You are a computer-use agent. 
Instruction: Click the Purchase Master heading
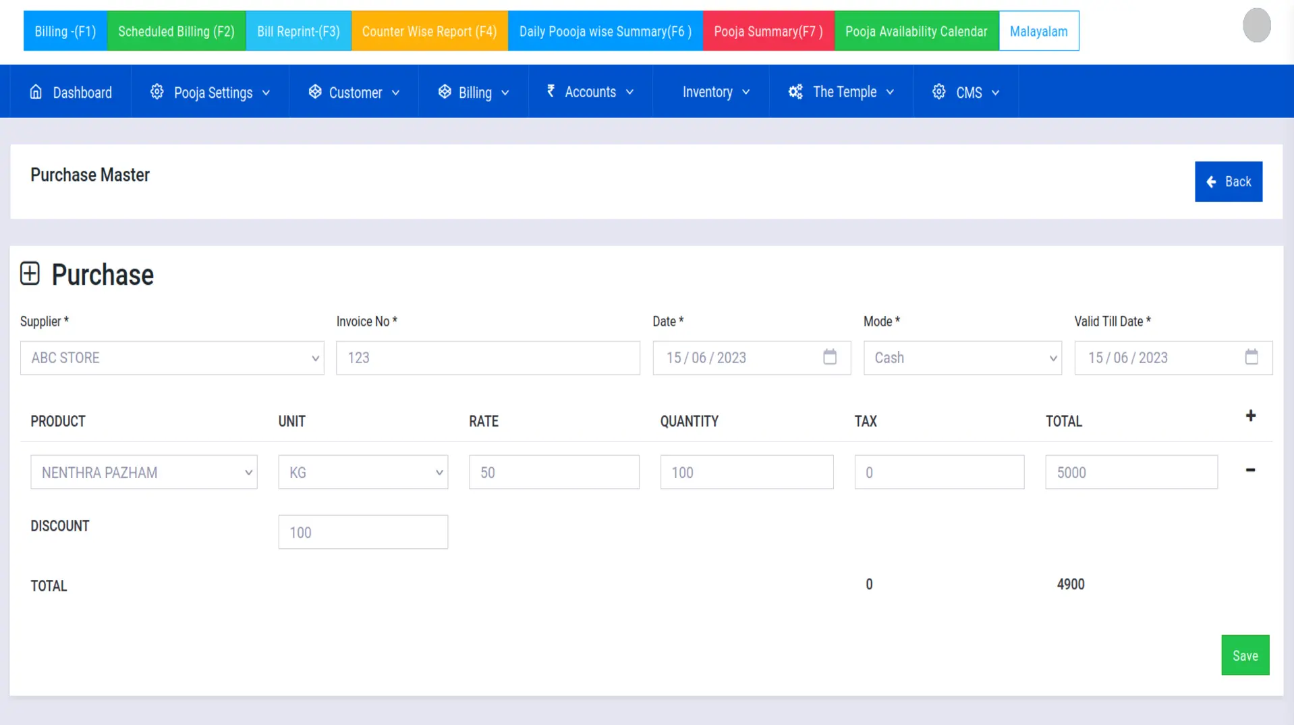[90, 175]
